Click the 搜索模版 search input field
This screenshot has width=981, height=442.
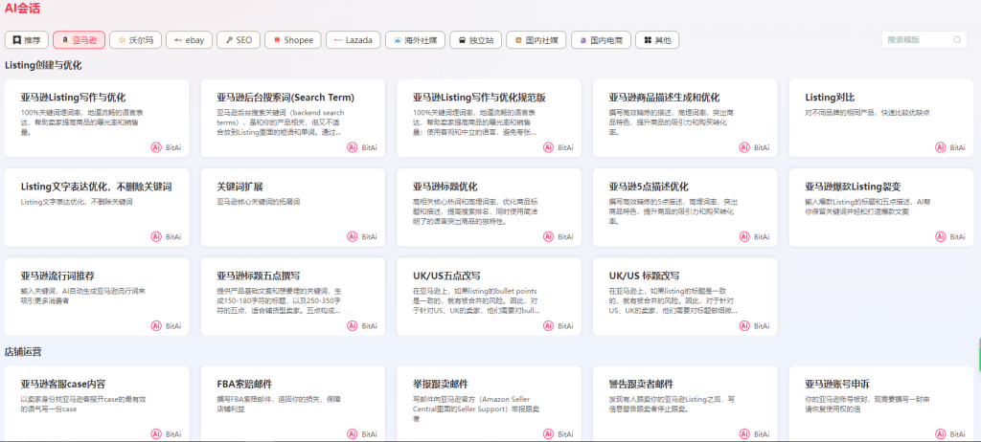[915, 40]
